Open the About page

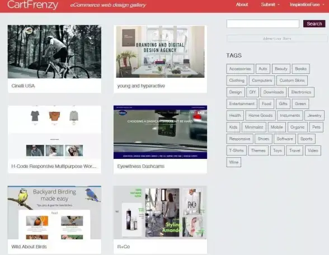pos(242,4)
